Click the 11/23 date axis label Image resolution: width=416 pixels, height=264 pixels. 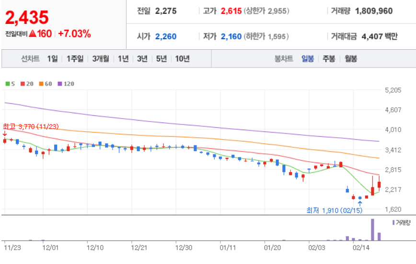coord(12,248)
